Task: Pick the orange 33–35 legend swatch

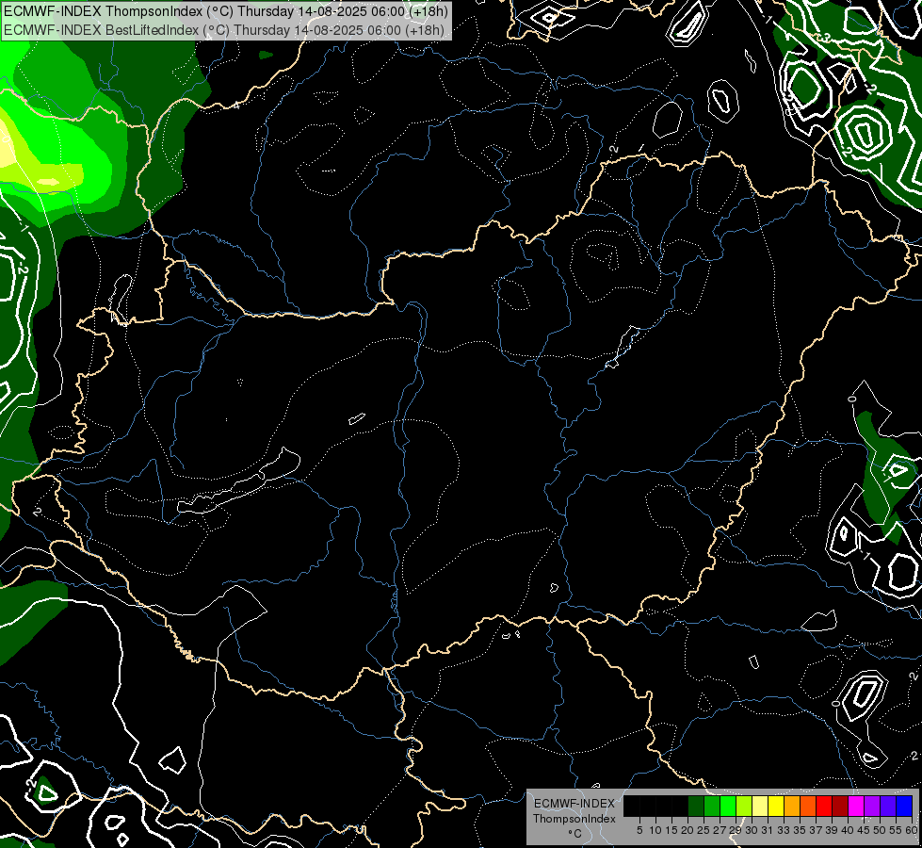Action: [x=792, y=806]
